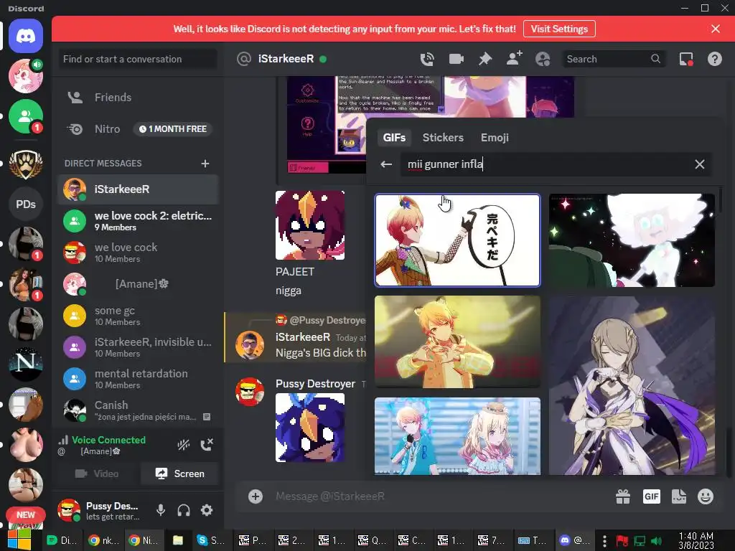Send a gift icon
Screen dimensions: 735x551
pos(622,496)
